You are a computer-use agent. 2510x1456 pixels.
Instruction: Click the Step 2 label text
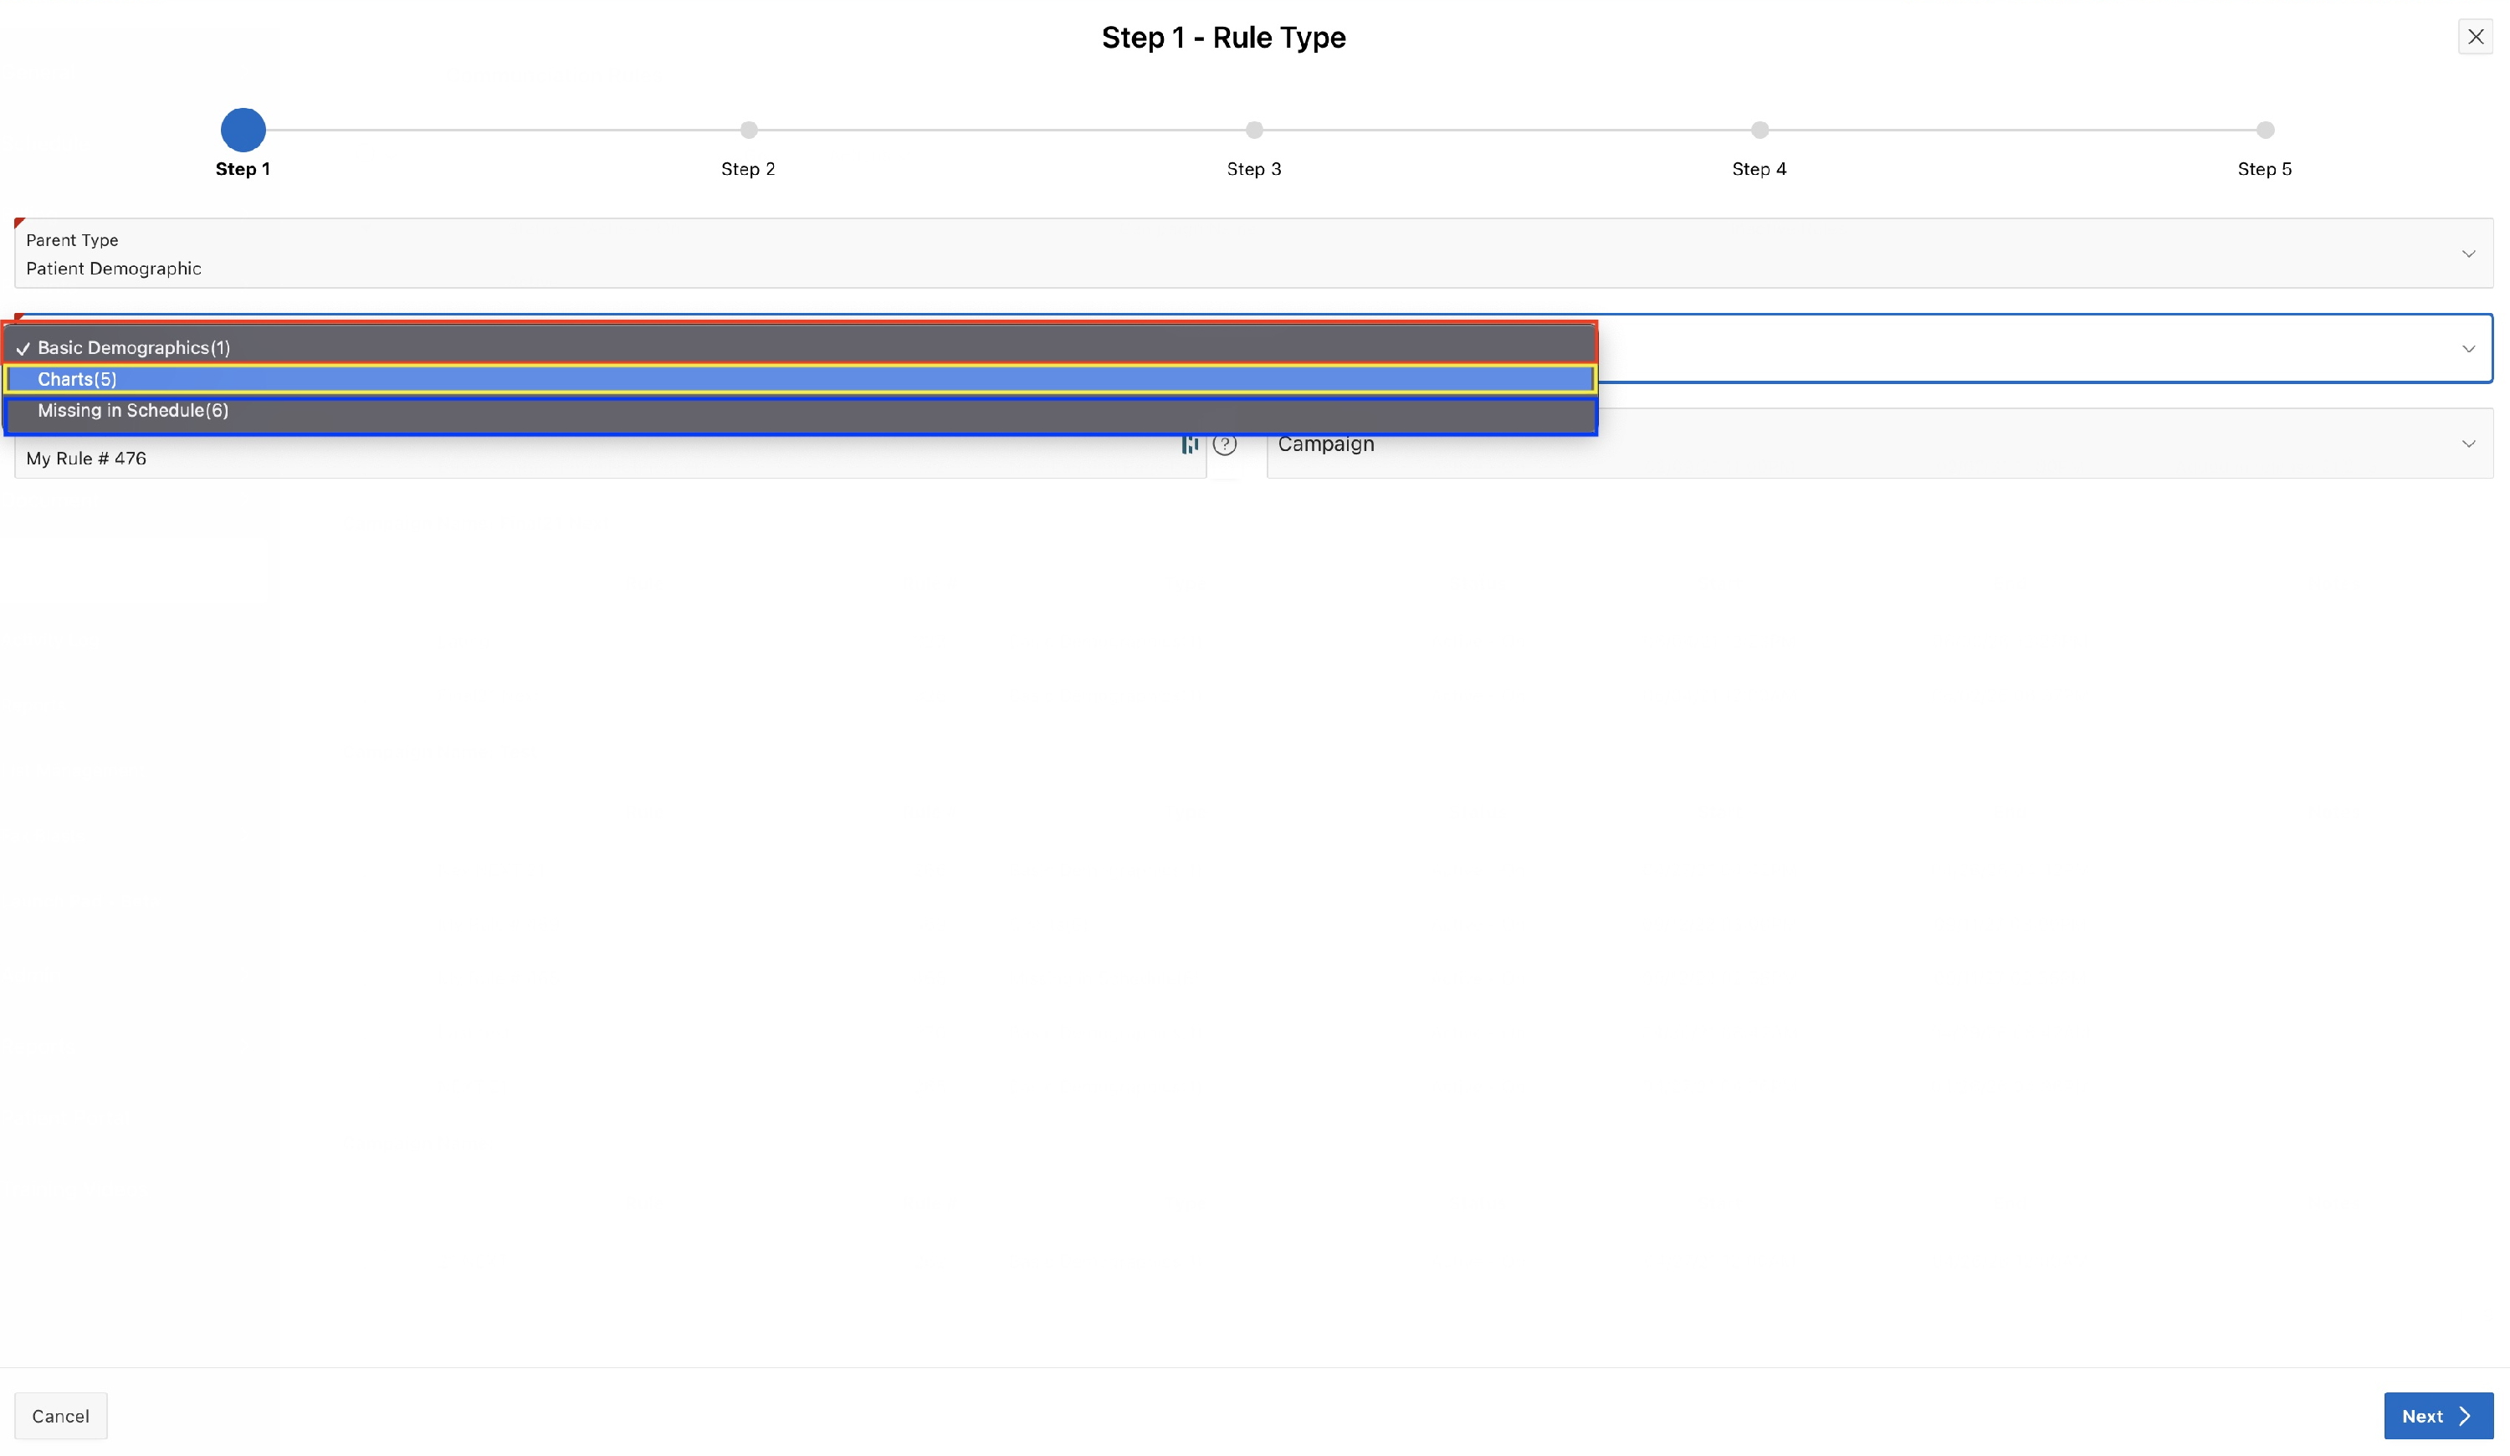point(748,169)
